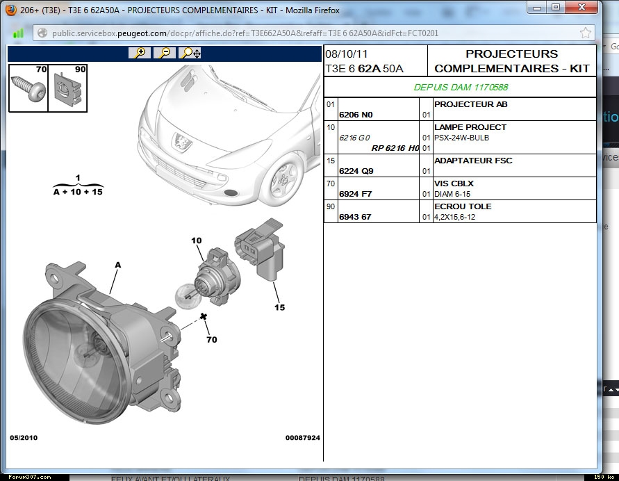Click the site identity globe icon

tap(42, 33)
